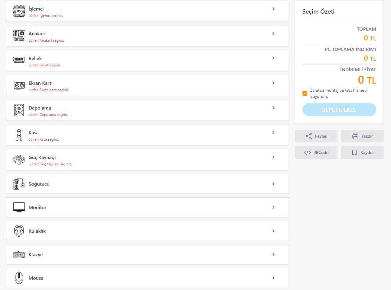391x290 pixels.
Task: Open the Anakart category label
Action: tap(37, 34)
